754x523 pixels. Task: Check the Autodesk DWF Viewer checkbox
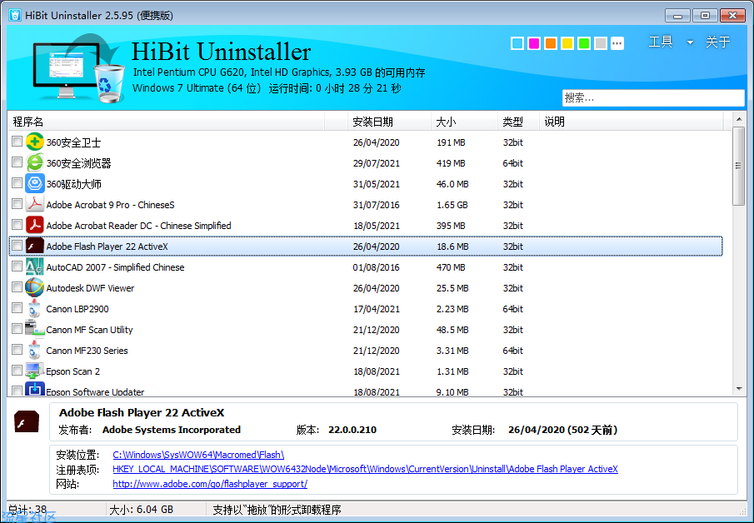coord(17,287)
